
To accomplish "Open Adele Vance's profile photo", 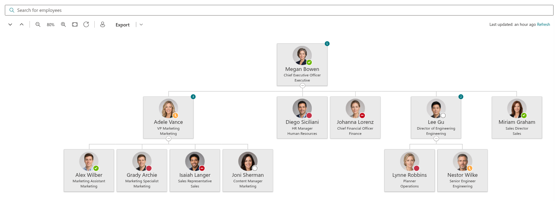I will tap(168, 108).
